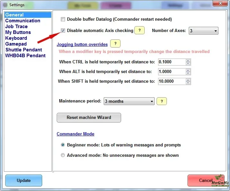Select Beginner mode radio button
This screenshot has width=230, height=191.
point(63,145)
